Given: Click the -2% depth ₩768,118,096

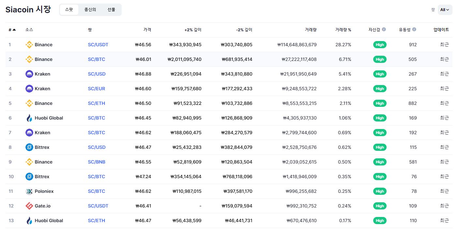Looking at the screenshot, I should point(238,177).
